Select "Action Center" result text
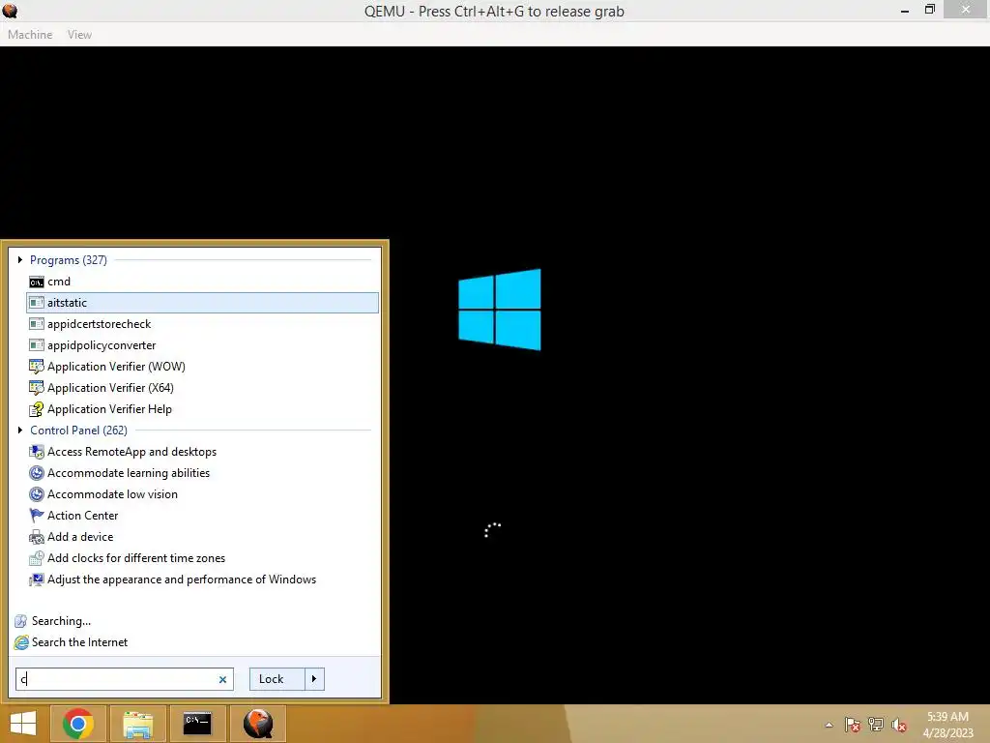The width and height of the screenshot is (990, 743). click(83, 516)
